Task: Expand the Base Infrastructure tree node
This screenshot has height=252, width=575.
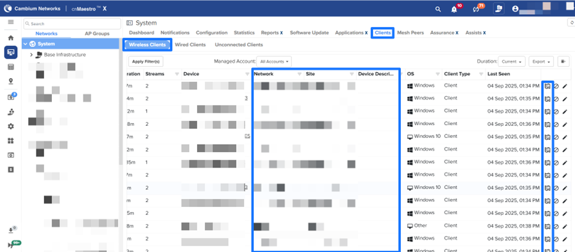Action: (x=31, y=55)
